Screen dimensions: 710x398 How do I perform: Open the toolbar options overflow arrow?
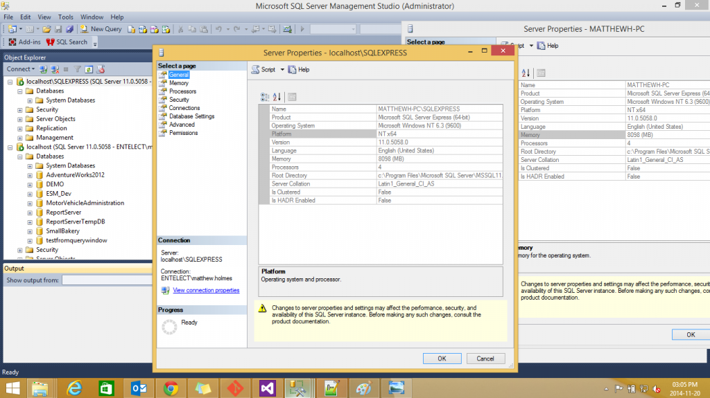[95, 44]
